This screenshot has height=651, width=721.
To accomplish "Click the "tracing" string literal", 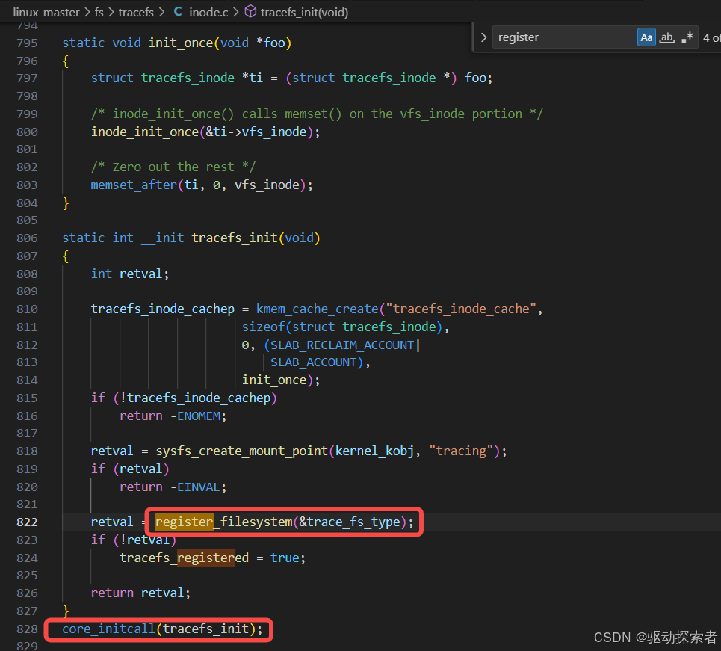I will coord(461,451).
